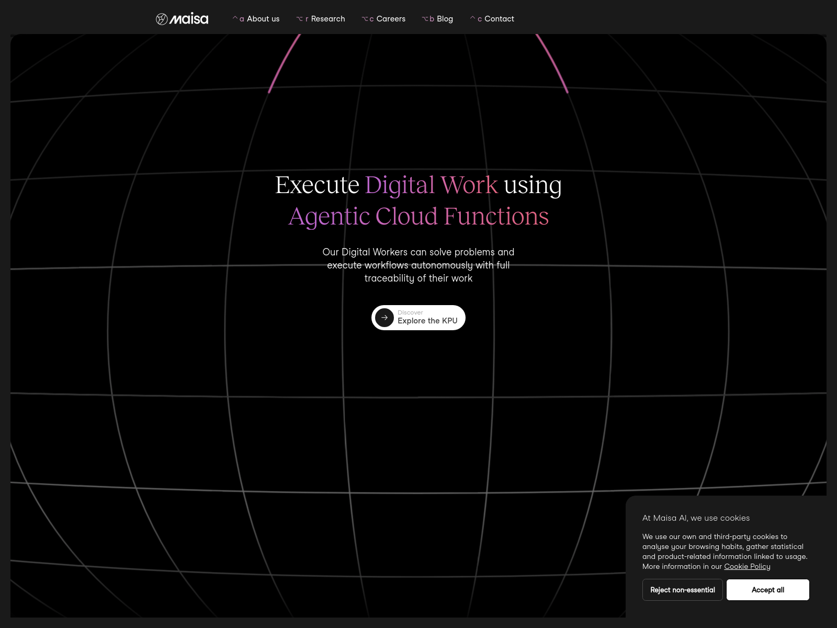Open the Cookie Policy link
Screen dimensions: 837x628
coord(747,566)
